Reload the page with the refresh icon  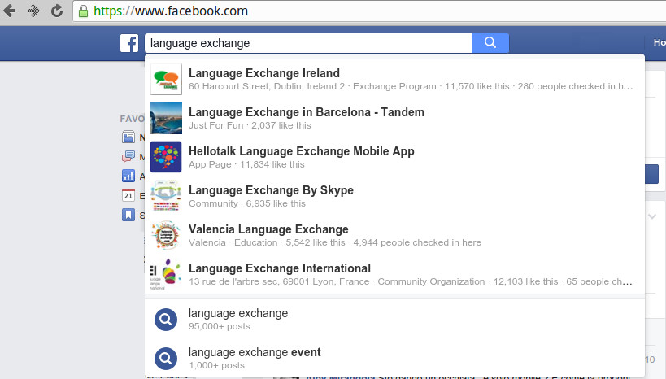57,11
